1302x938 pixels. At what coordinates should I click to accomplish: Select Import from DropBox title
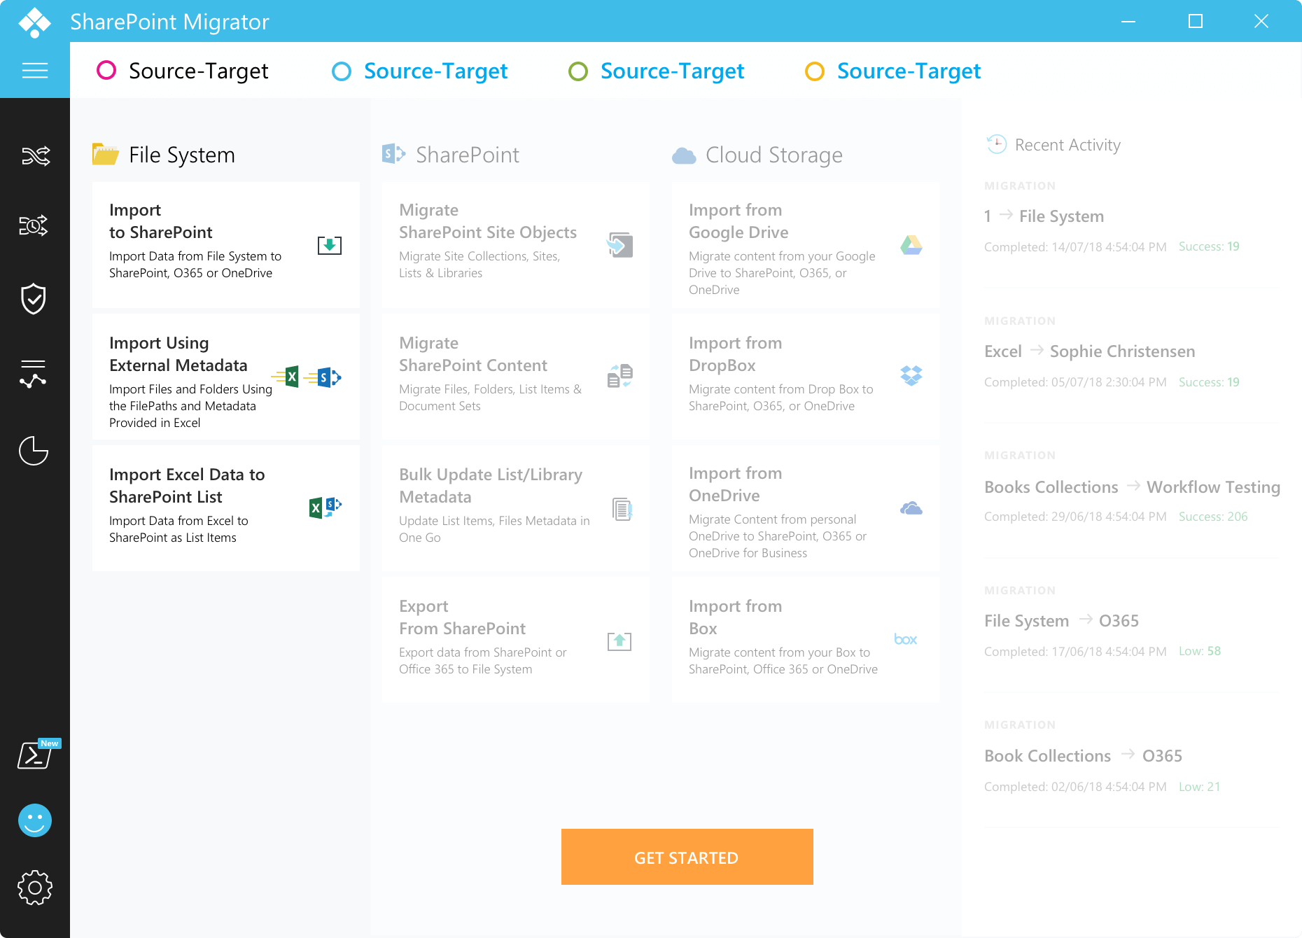coord(736,354)
